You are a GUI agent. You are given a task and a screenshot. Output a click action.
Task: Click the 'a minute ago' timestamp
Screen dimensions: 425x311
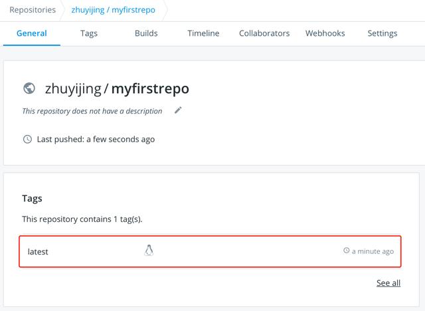coord(373,251)
